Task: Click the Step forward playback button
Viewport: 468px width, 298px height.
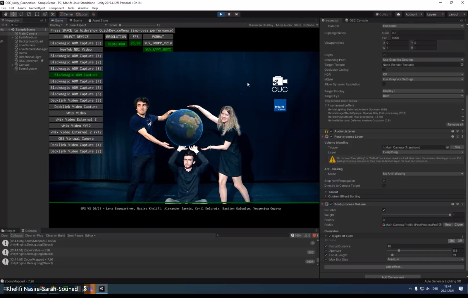Action: pyautogui.click(x=237, y=14)
